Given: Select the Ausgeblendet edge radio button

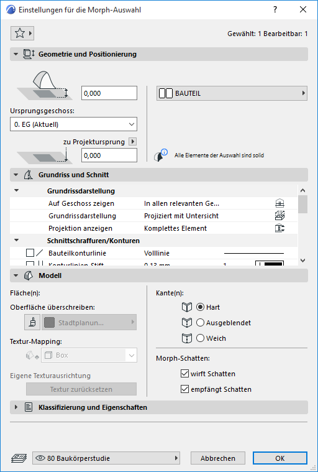Looking at the screenshot, I should tap(200, 323).
